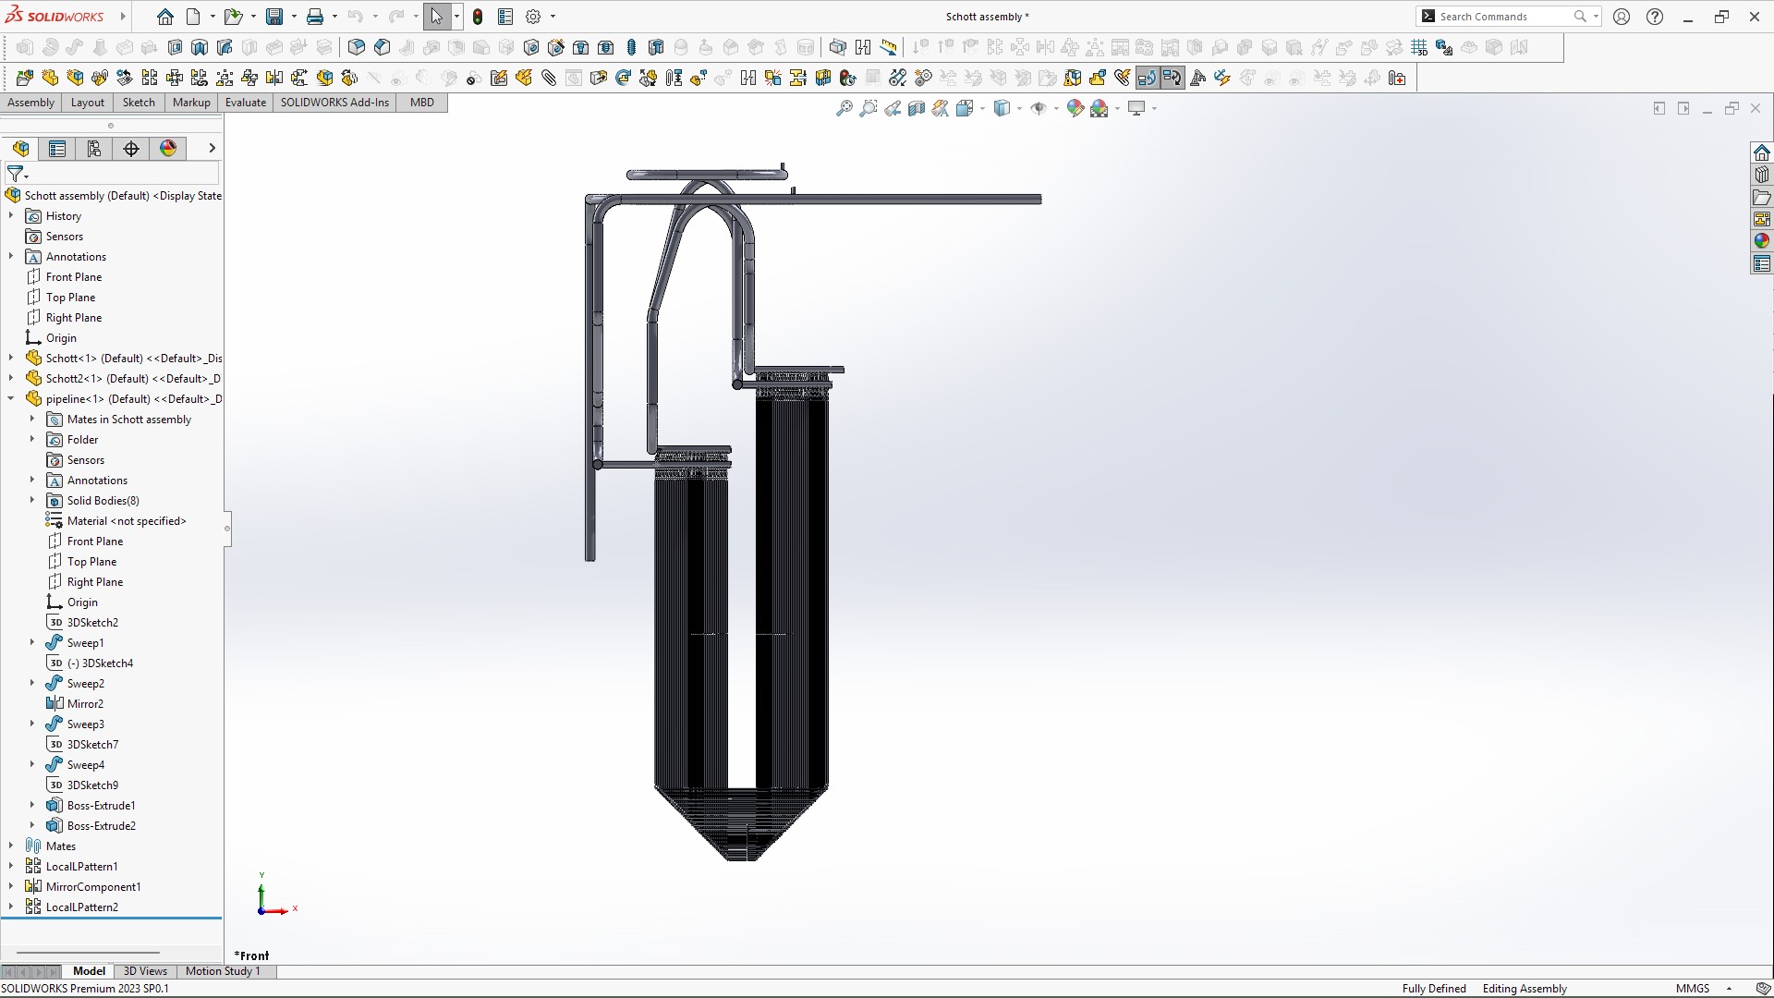The image size is (1774, 998).
Task: Toggle the right panel expand button
Action: pos(1683,109)
